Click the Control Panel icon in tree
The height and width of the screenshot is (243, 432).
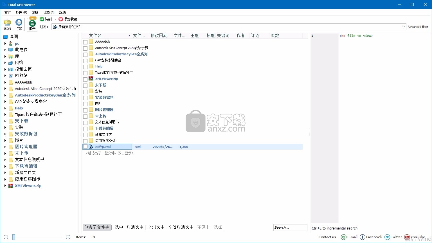coord(11,69)
